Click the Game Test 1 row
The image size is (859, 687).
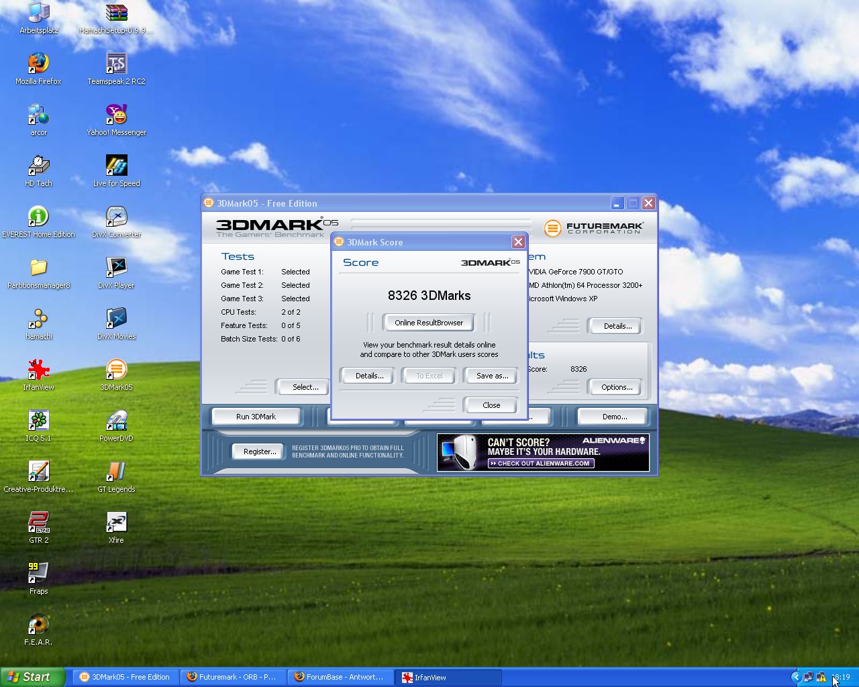point(265,272)
